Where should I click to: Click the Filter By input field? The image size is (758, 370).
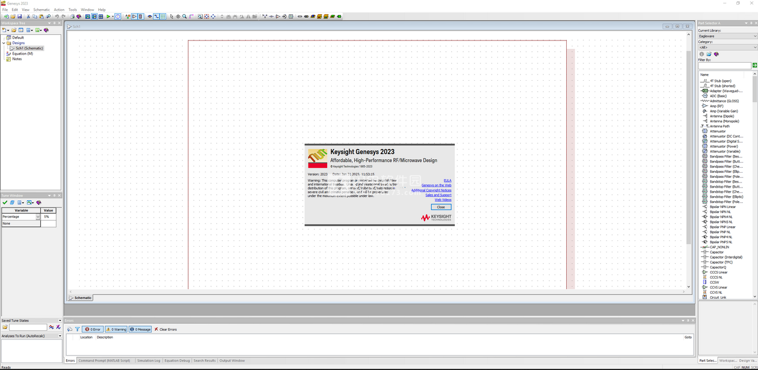point(725,65)
